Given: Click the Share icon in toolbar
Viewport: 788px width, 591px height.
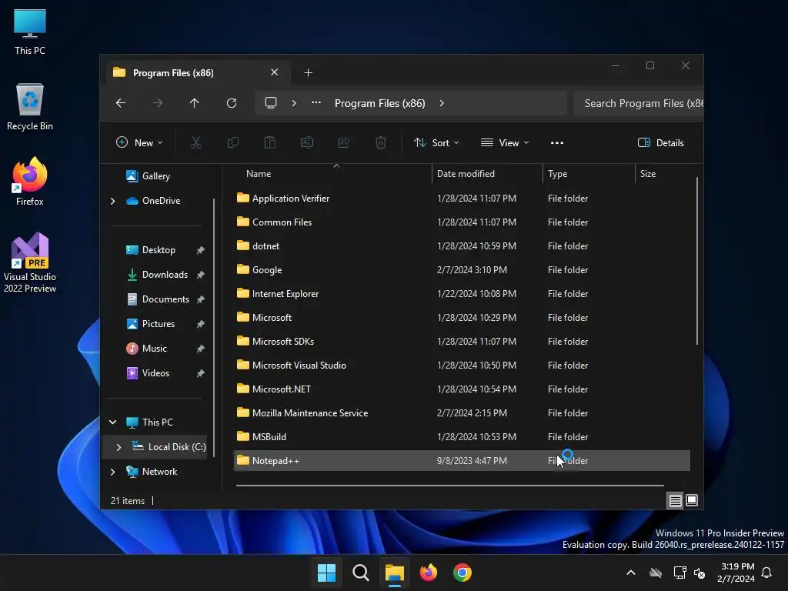Looking at the screenshot, I should point(344,142).
